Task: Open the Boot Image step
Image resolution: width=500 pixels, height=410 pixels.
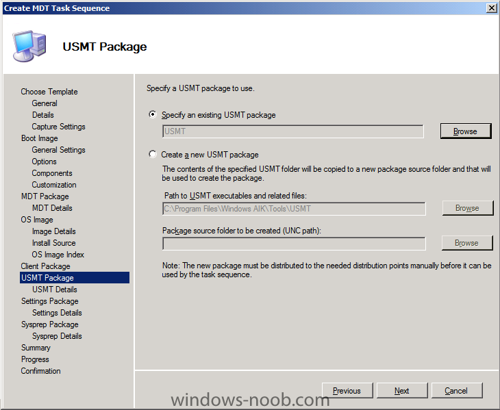Action: [x=39, y=138]
